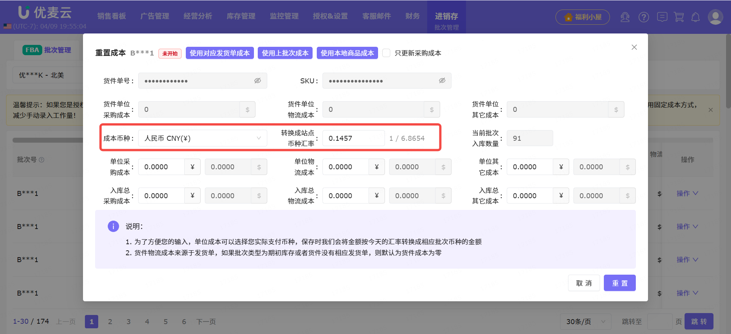731x334 pixels.
Task: Switch to the 财务 menu
Action: 412,16
